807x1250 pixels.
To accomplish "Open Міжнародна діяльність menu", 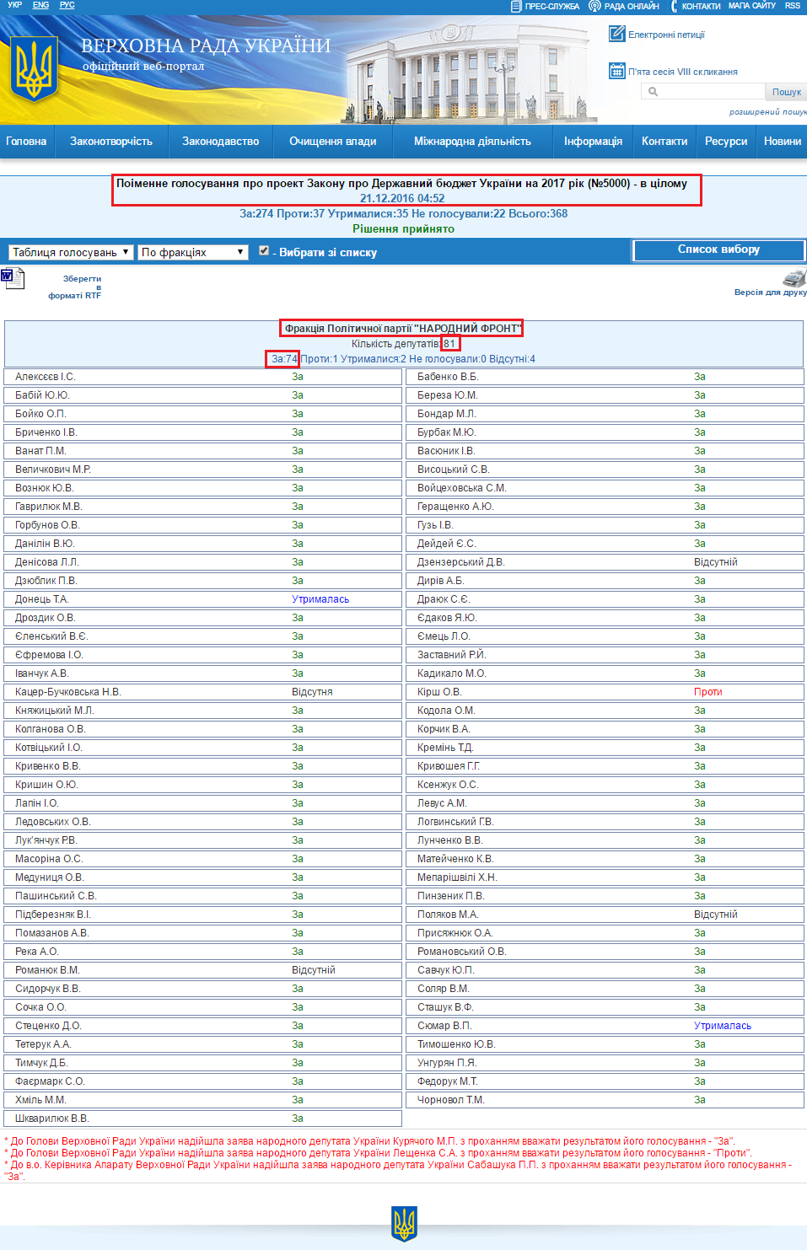I will (x=472, y=141).
